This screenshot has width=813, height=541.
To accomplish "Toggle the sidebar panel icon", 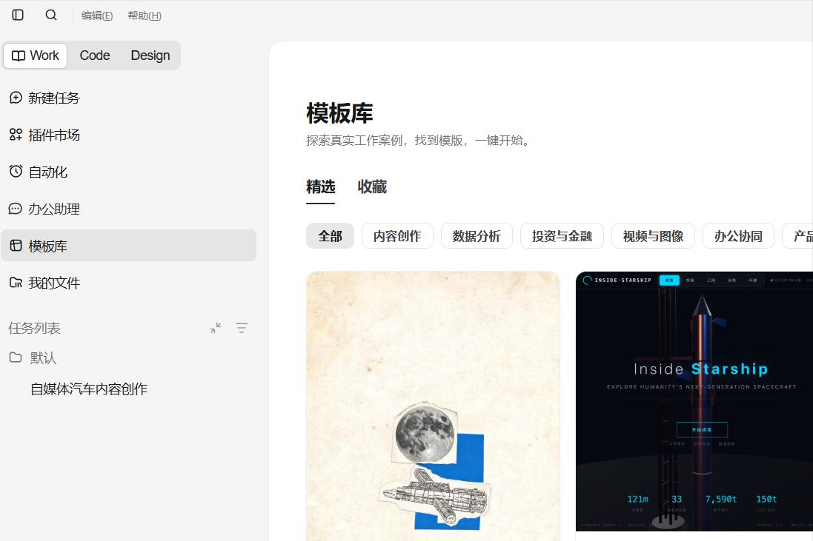I will click(18, 15).
